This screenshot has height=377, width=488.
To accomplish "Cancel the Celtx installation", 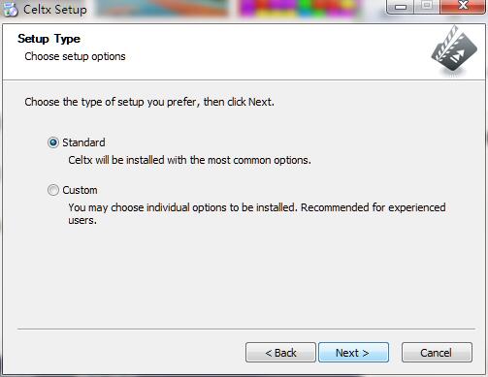I will 437,353.
